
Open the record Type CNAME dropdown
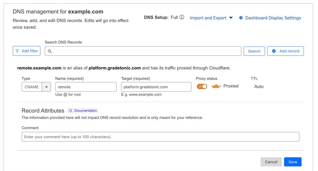point(36,87)
